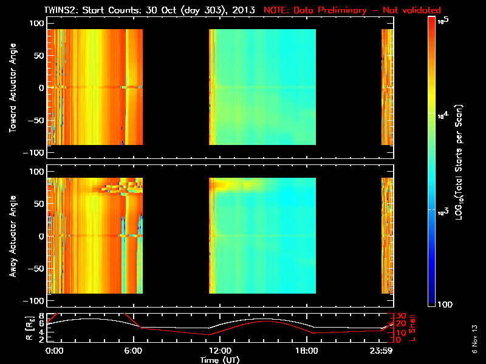Click the 'Time (UT)' axis title
Image resolution: width=486 pixels, height=364 pixels.
[220, 360]
